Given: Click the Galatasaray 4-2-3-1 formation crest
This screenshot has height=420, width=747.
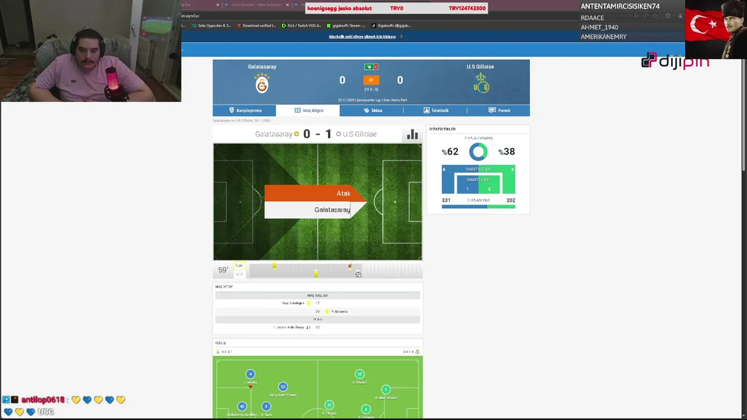Looking at the screenshot, I should point(218,352).
